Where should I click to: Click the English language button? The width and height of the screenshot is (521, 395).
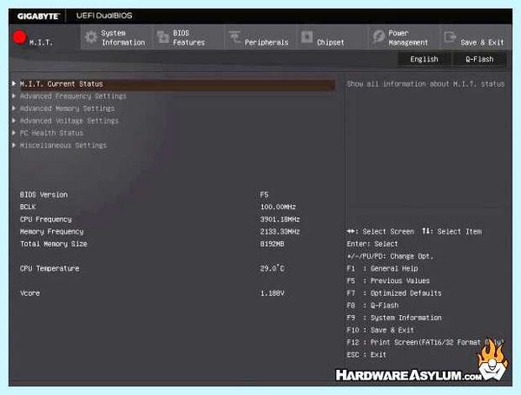point(424,59)
